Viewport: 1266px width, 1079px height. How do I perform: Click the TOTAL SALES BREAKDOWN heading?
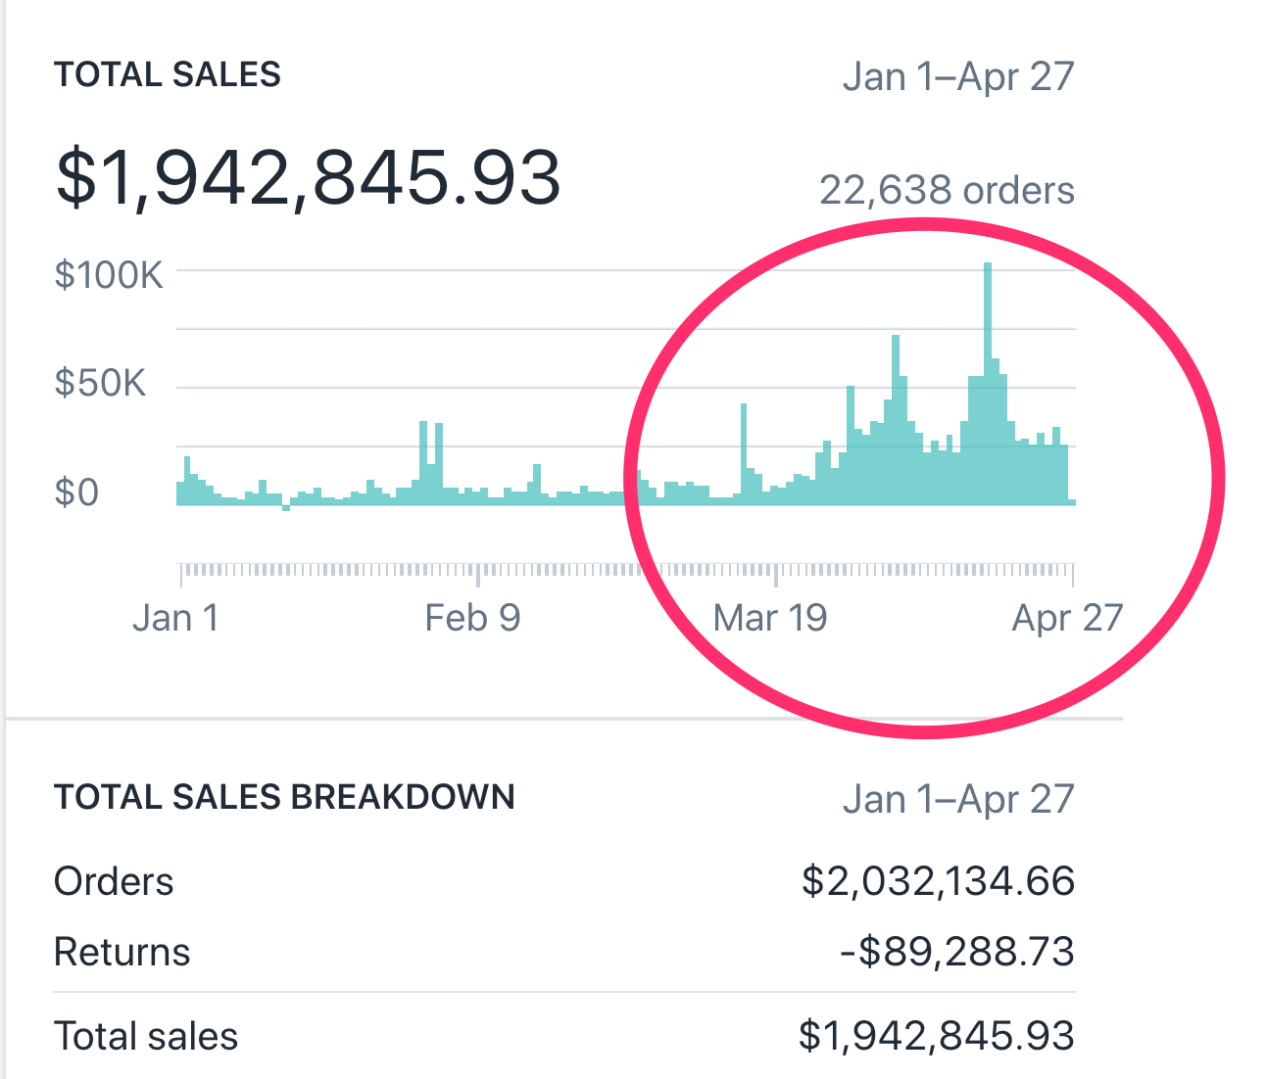284,797
